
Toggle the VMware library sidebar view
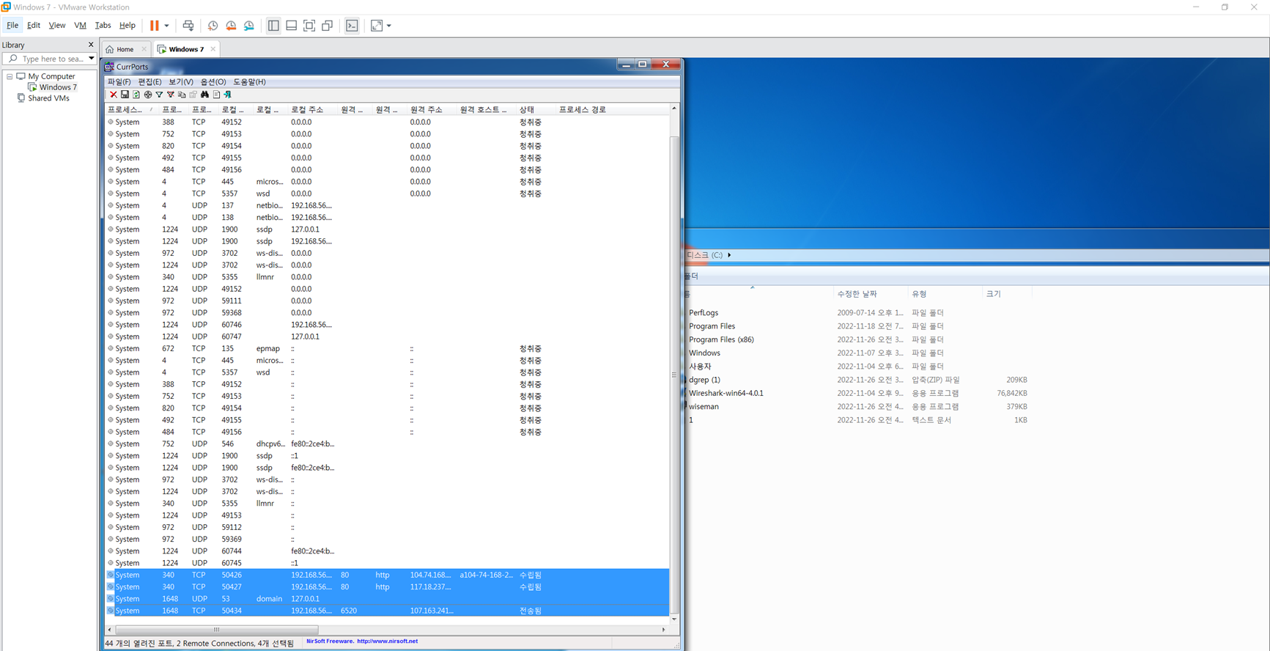point(273,26)
